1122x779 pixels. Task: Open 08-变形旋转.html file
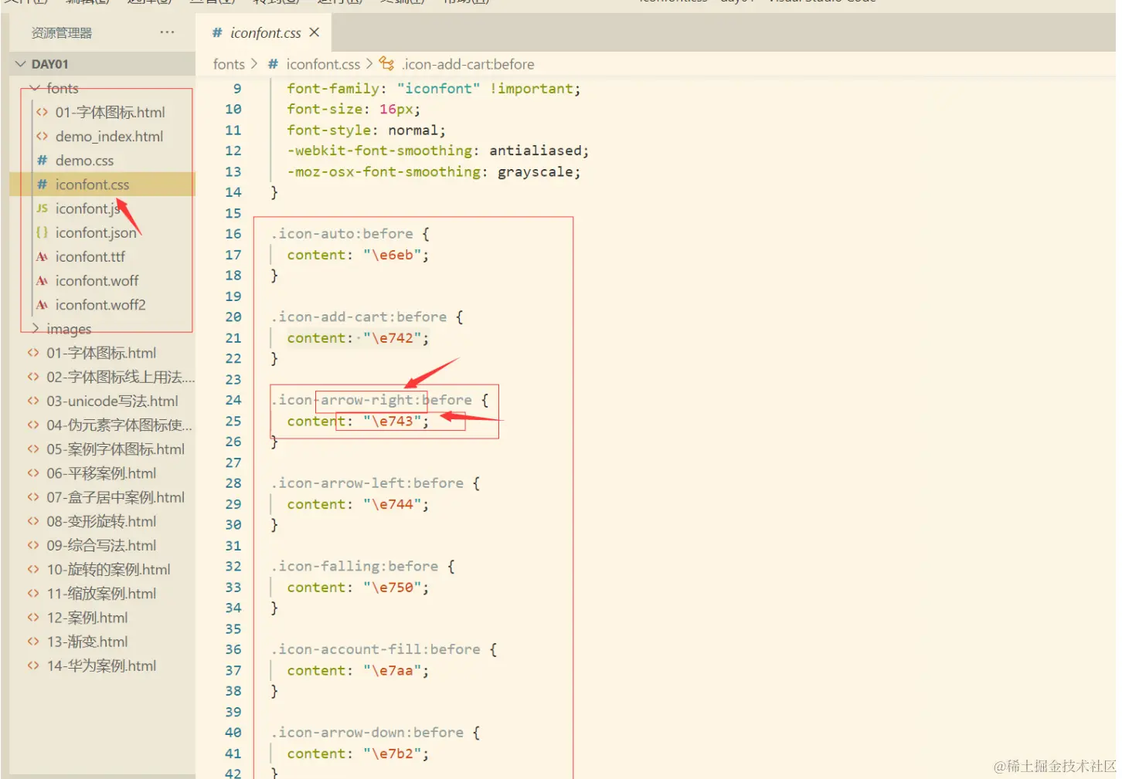point(101,521)
